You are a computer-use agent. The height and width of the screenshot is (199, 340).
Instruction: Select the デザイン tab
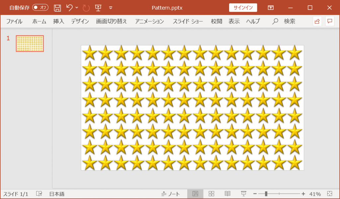80,21
